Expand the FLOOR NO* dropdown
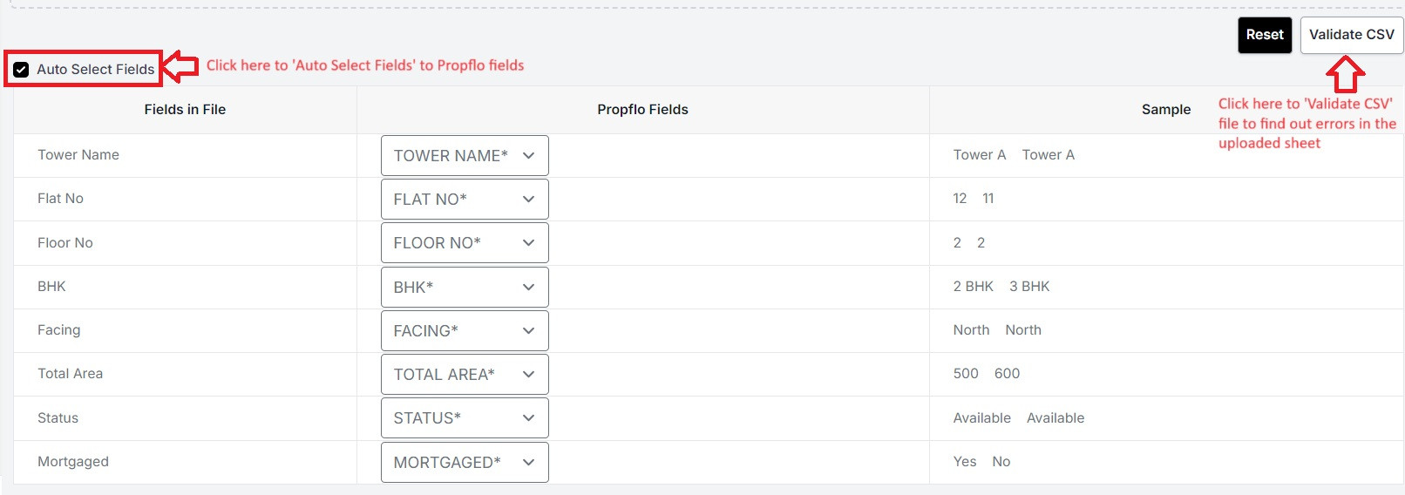Image resolution: width=1405 pixels, height=495 pixels. tap(465, 242)
